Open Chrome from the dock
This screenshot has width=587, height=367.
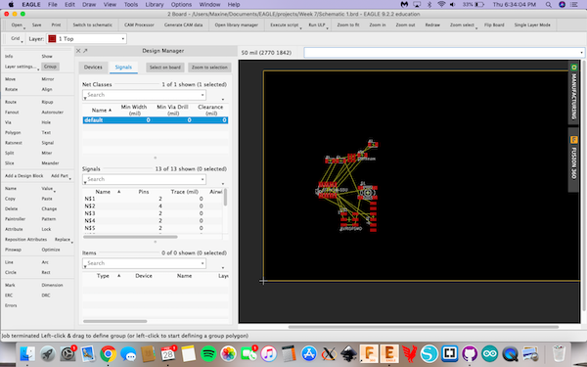click(x=108, y=353)
